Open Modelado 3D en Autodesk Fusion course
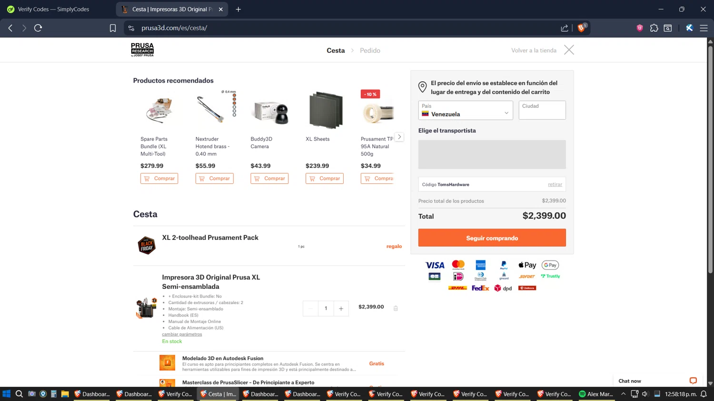Screen dimensions: 714x401 223,358
